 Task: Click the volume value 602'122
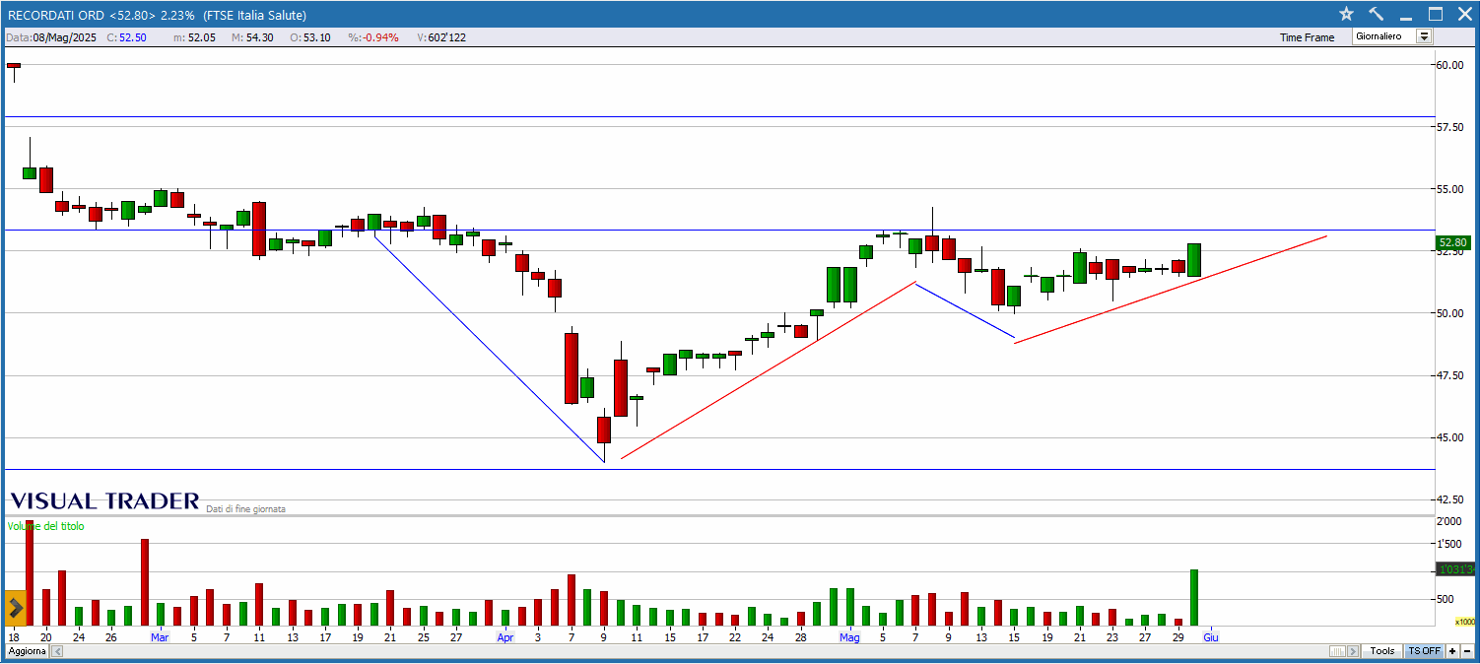coord(447,37)
